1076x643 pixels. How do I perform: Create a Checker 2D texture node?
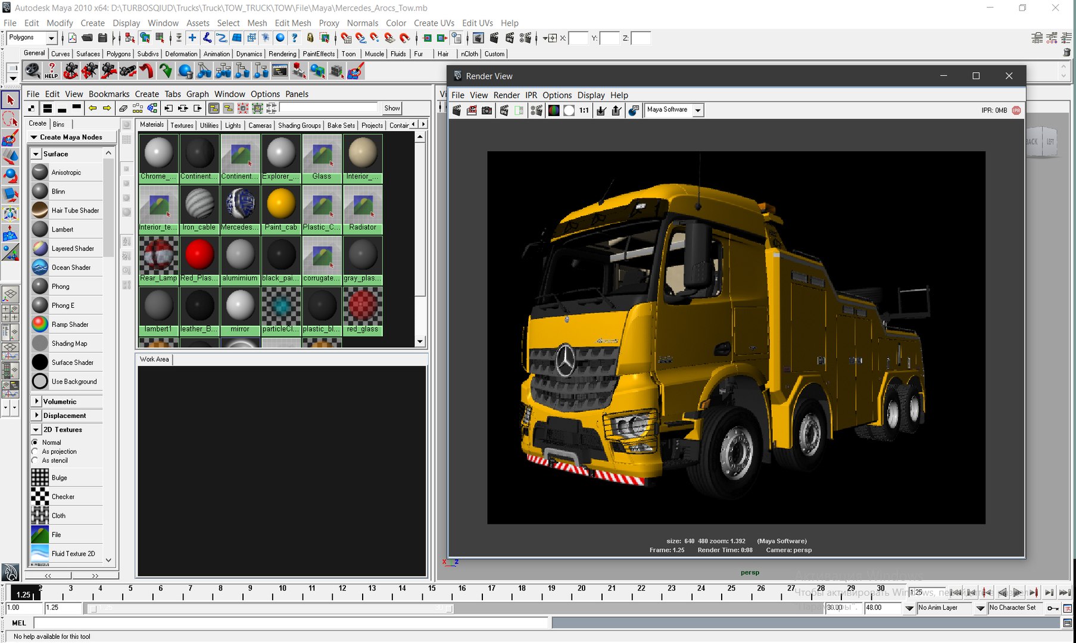(67, 497)
